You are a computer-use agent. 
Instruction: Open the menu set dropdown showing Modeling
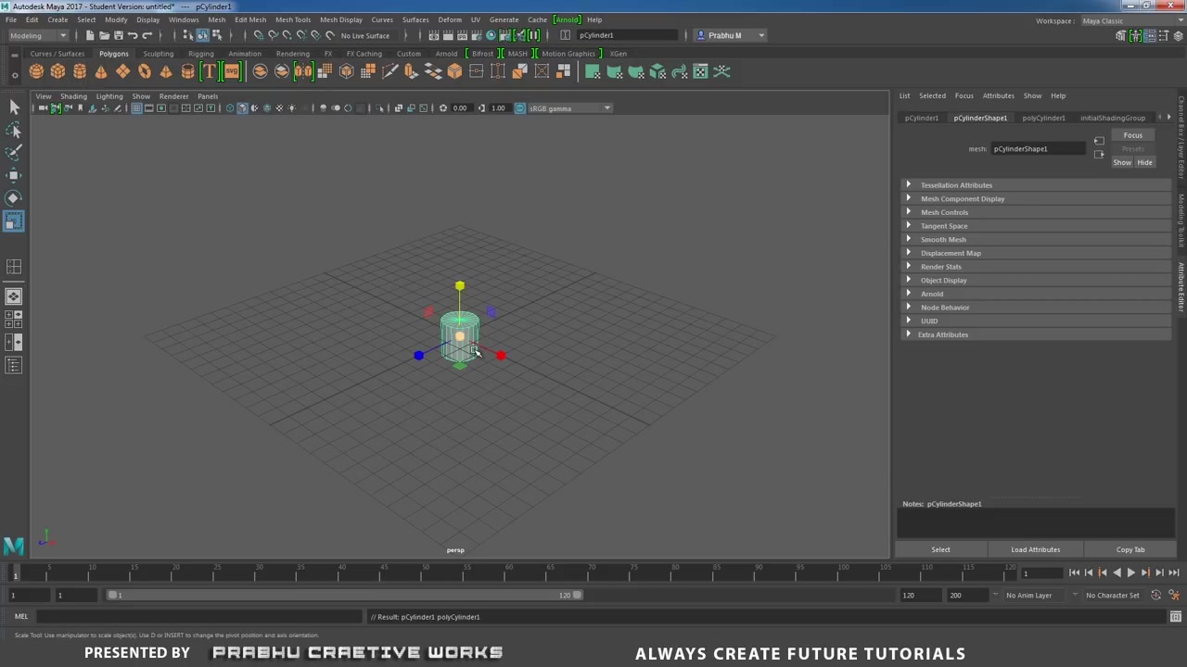pyautogui.click(x=37, y=35)
